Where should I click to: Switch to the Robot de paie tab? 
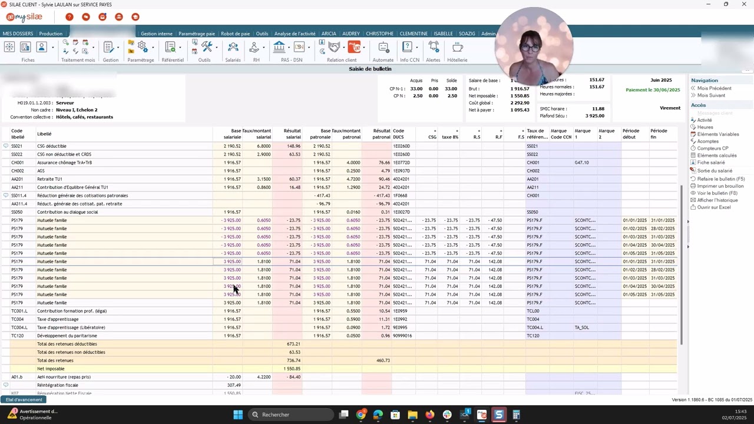235,34
